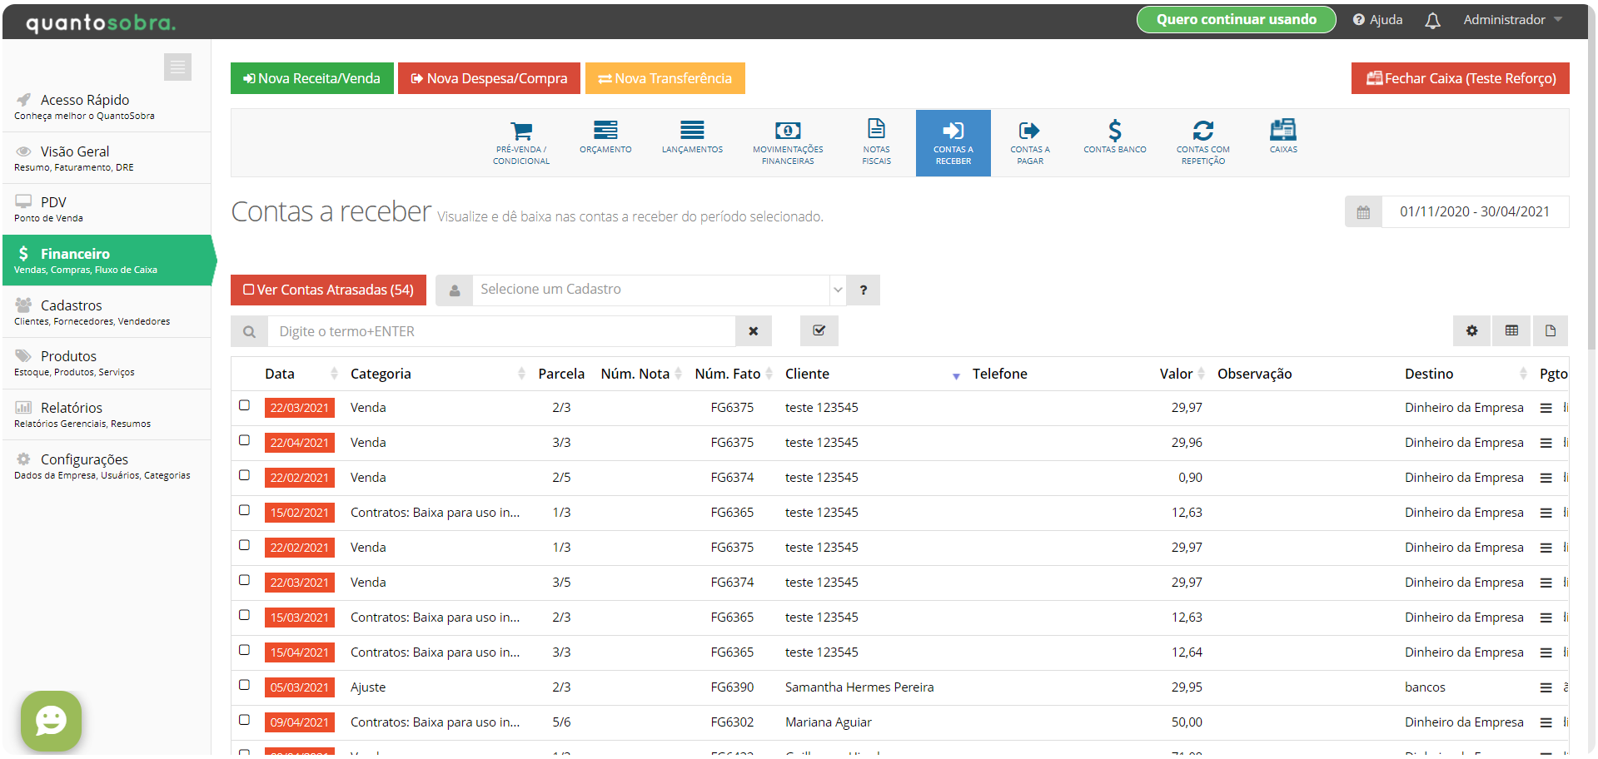Check the row dated 22/04/2021
Image resolution: width=1598 pixels, height=759 pixels.
[x=244, y=440]
